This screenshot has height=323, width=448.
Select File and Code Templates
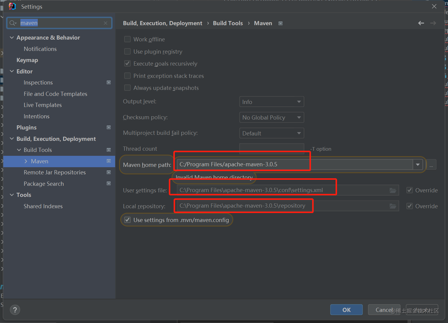(55, 94)
